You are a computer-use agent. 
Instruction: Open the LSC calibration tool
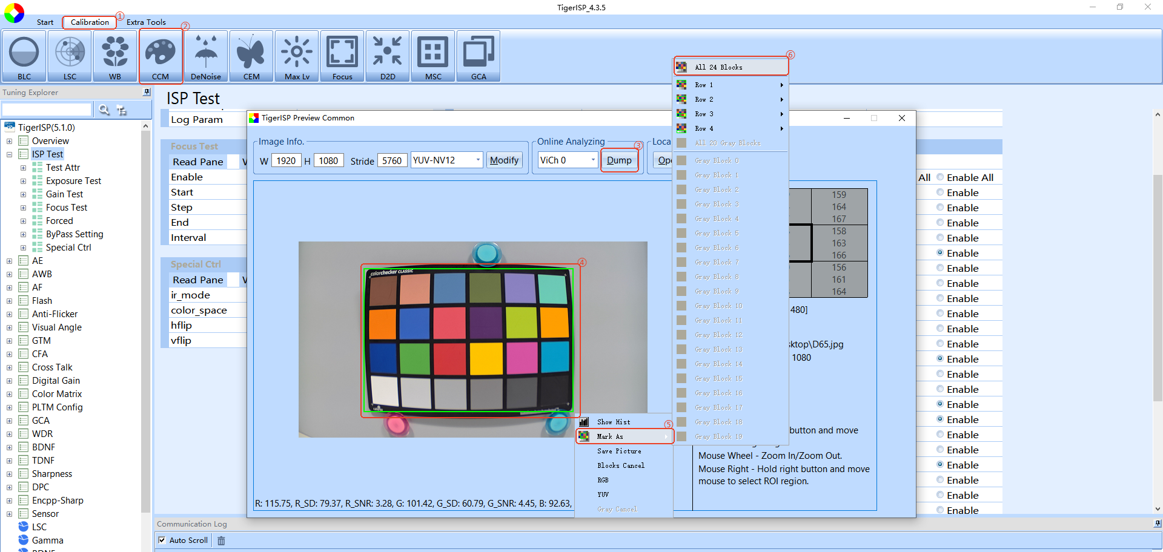pyautogui.click(x=70, y=56)
